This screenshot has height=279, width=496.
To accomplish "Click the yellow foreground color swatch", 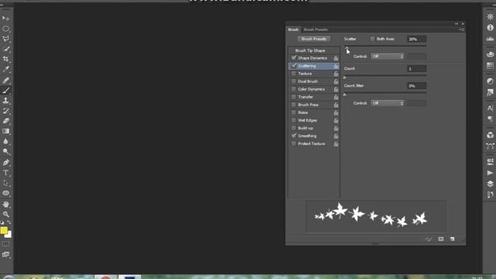I will click(3, 230).
